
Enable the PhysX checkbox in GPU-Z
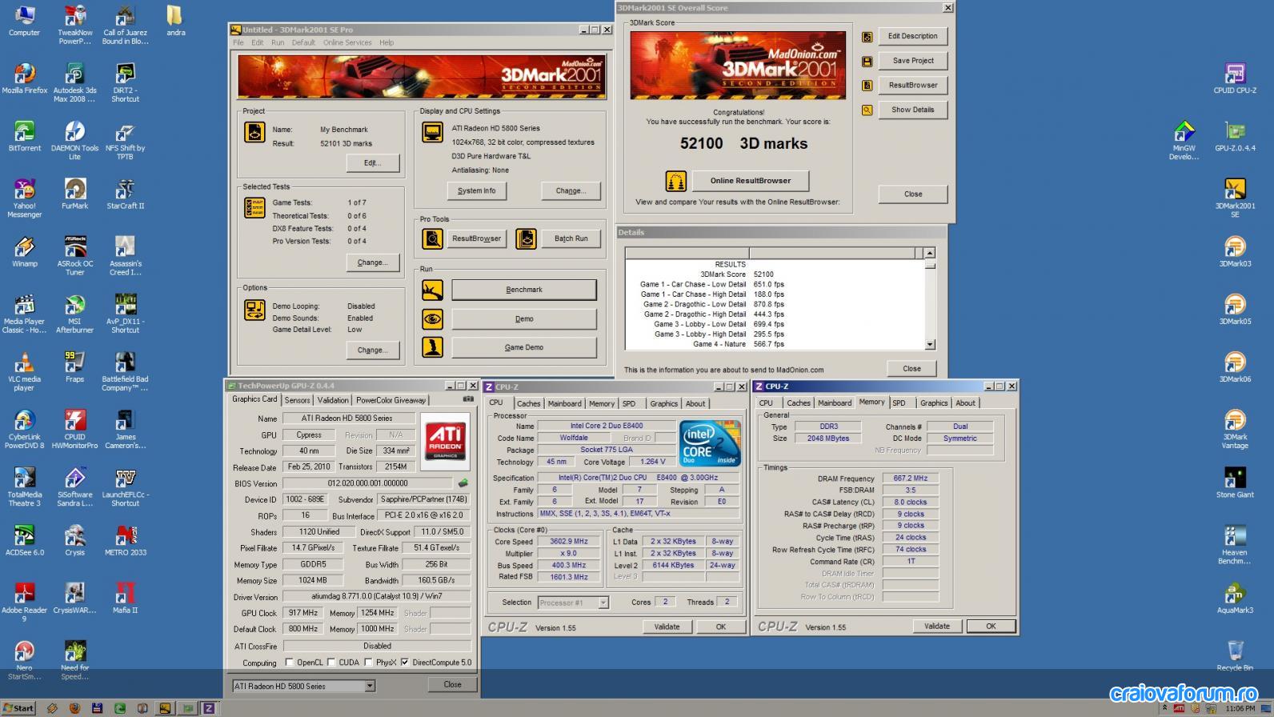368,663
